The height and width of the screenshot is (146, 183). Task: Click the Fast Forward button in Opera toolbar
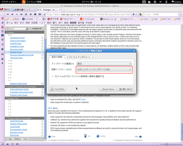(21, 14)
